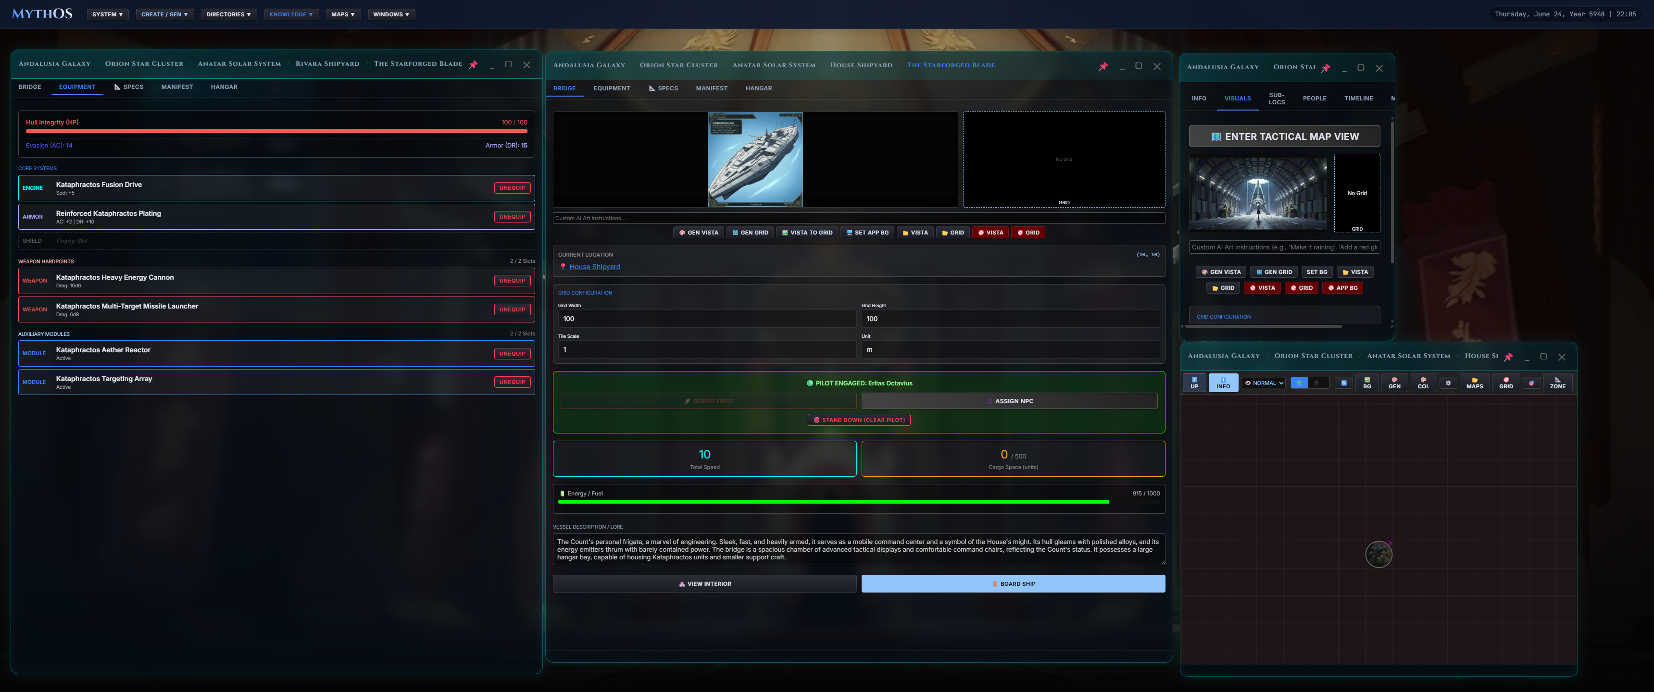
Task: Open HANGAR tab in House Shipyard ship window
Action: coord(758,88)
